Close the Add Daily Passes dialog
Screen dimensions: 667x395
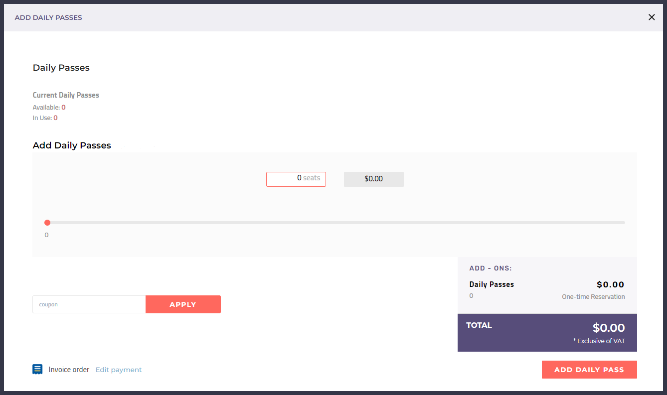click(x=652, y=17)
